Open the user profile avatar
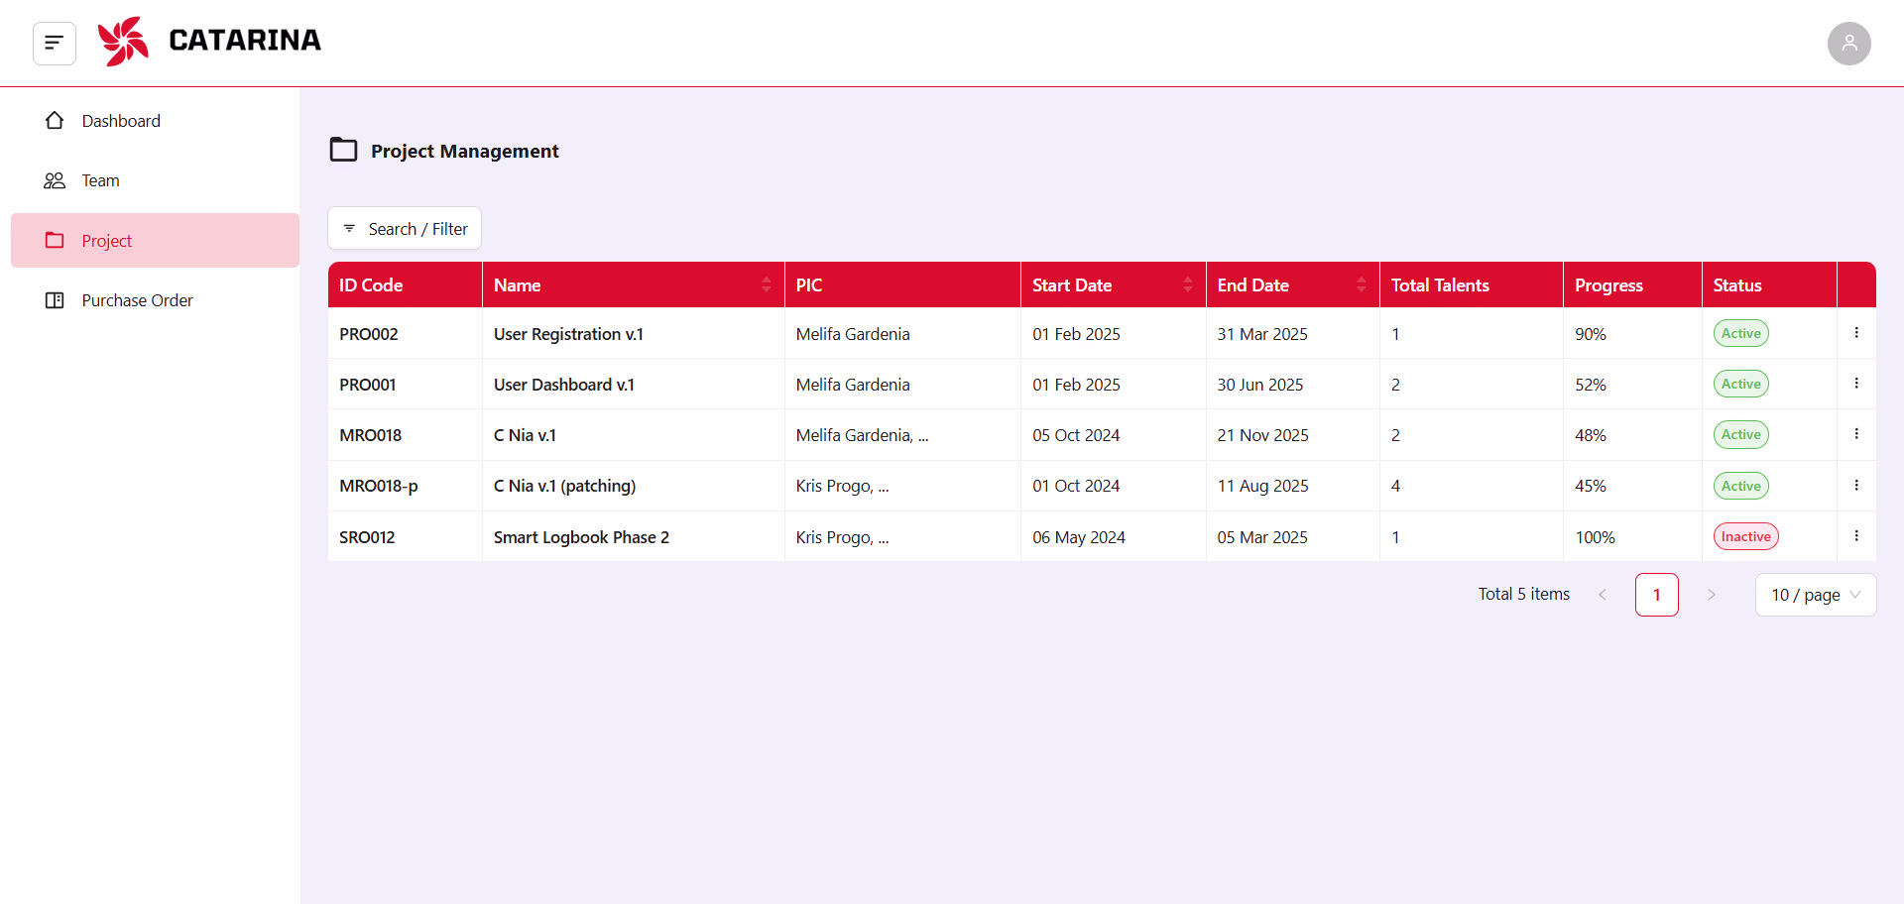Viewport: 1904px width, 904px height. pos(1848,44)
